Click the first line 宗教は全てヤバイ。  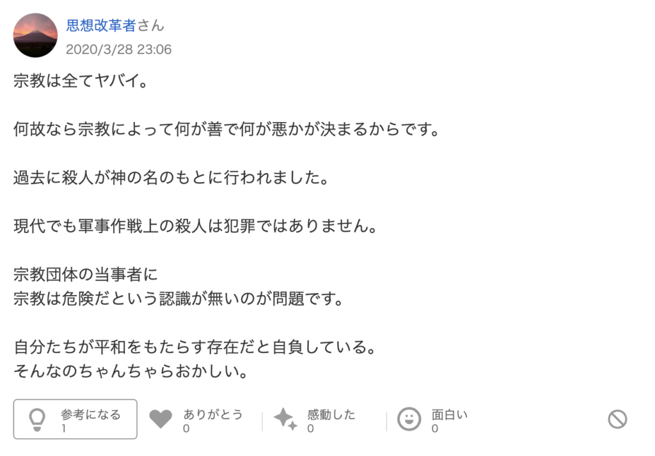81,80
